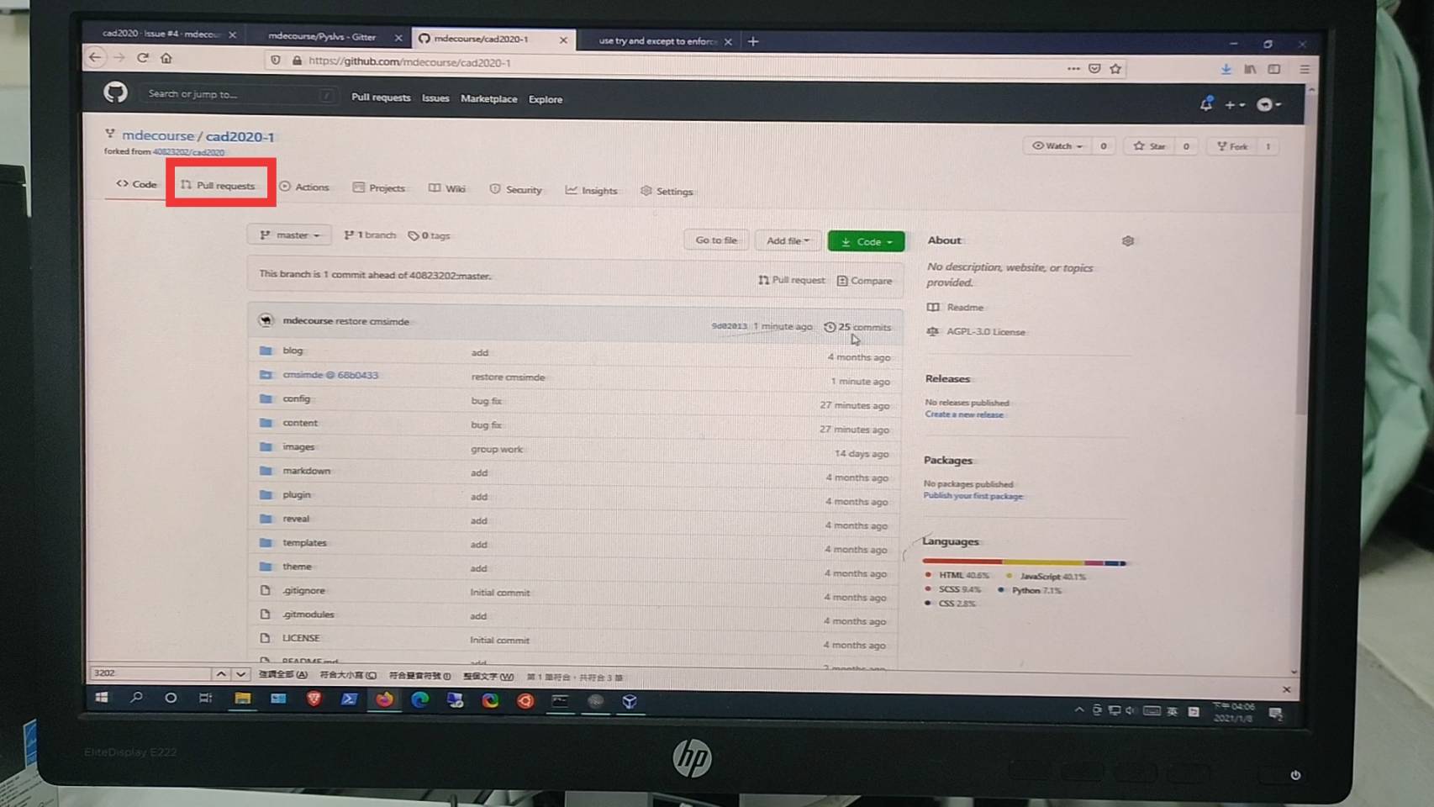Viewport: 1434px width, 807px height.
Task: Click Go to file button
Action: pyautogui.click(x=716, y=240)
